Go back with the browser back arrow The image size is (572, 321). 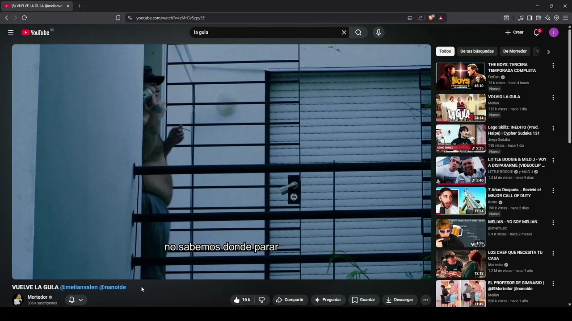coord(6,18)
